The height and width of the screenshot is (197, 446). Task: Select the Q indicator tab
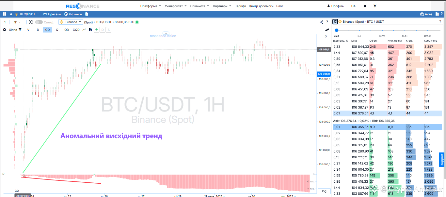[x=57, y=30]
